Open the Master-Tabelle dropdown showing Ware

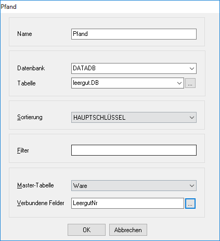click(134, 186)
